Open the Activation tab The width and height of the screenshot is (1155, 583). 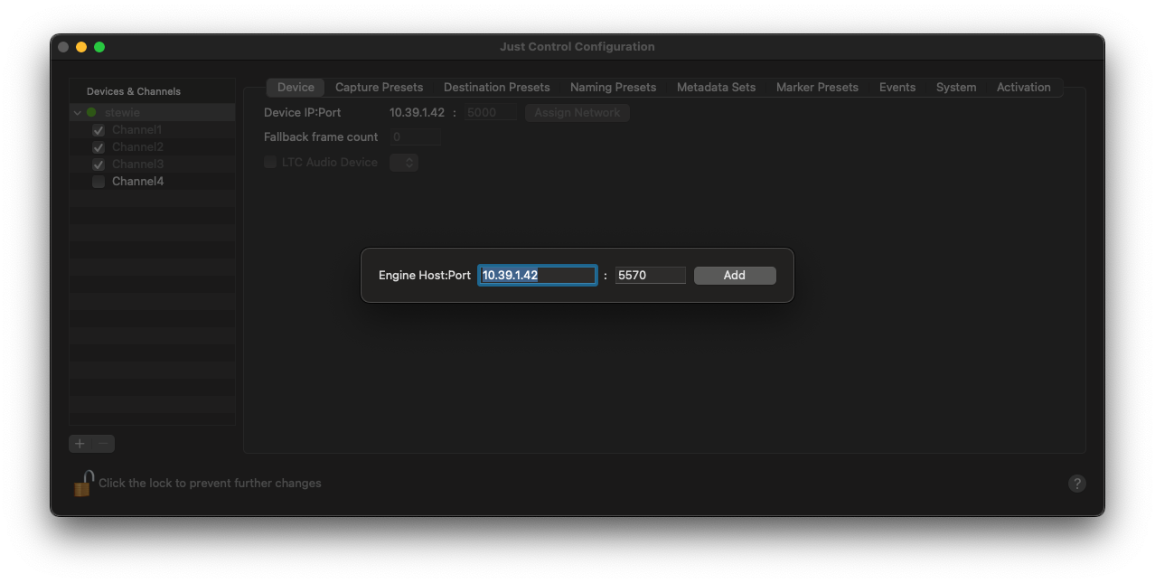click(1023, 88)
